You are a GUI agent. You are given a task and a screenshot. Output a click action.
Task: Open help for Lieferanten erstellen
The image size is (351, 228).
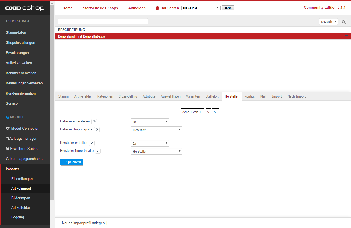click(94, 122)
